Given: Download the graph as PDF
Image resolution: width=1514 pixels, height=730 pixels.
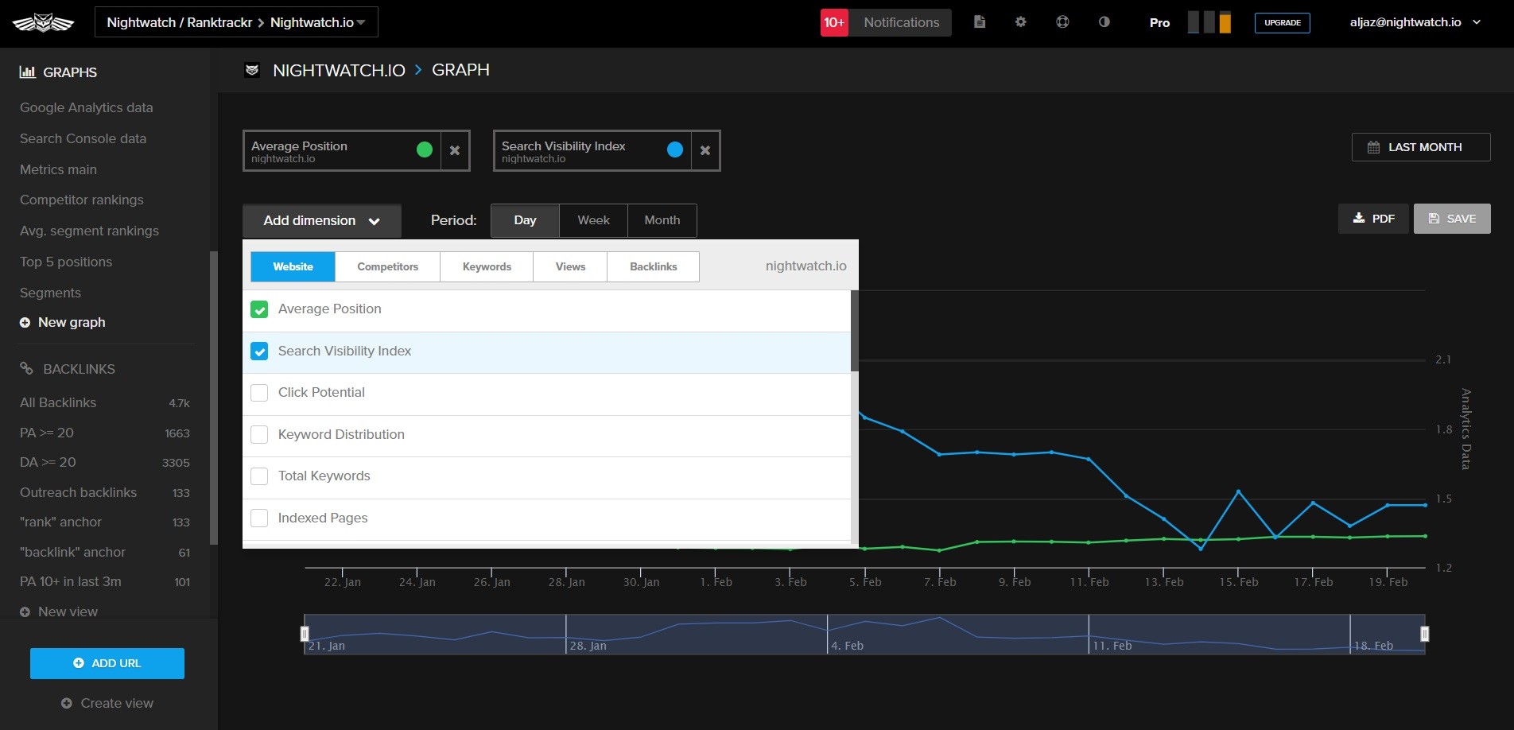Looking at the screenshot, I should 1373,219.
